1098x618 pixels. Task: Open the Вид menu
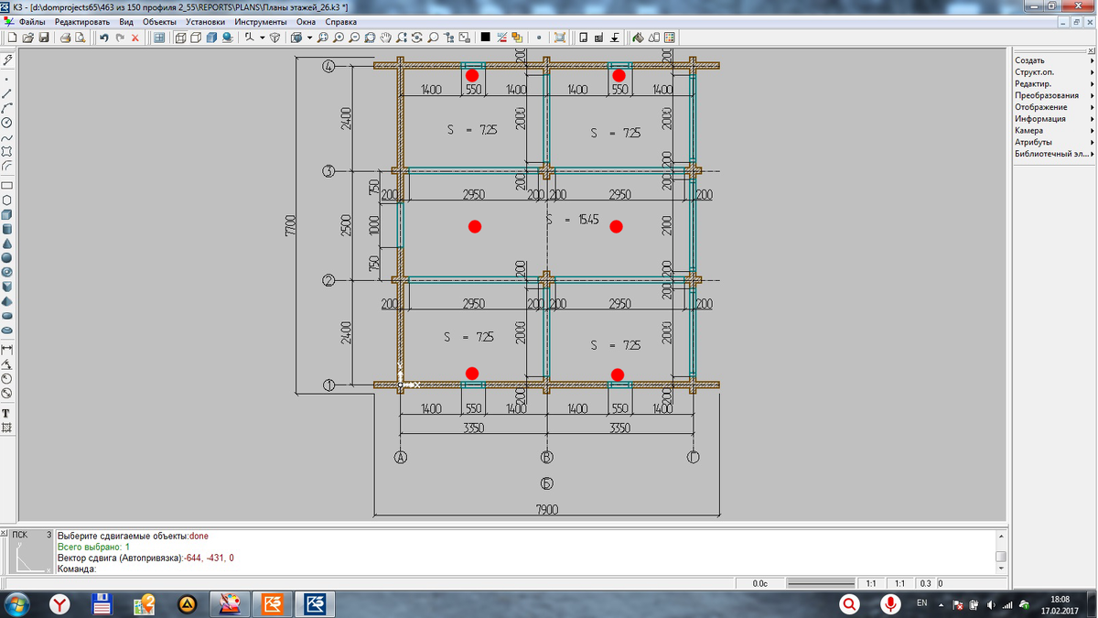[x=126, y=22]
